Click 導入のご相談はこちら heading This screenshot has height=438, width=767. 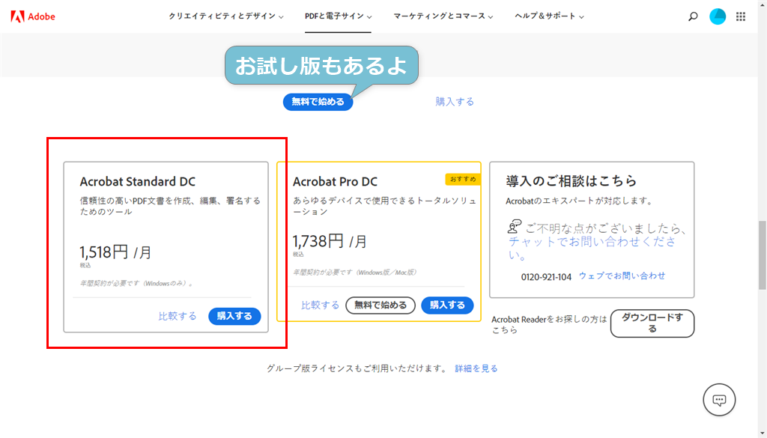[572, 181]
